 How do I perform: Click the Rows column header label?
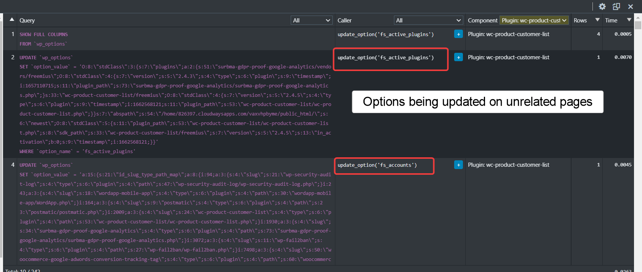[x=580, y=21]
